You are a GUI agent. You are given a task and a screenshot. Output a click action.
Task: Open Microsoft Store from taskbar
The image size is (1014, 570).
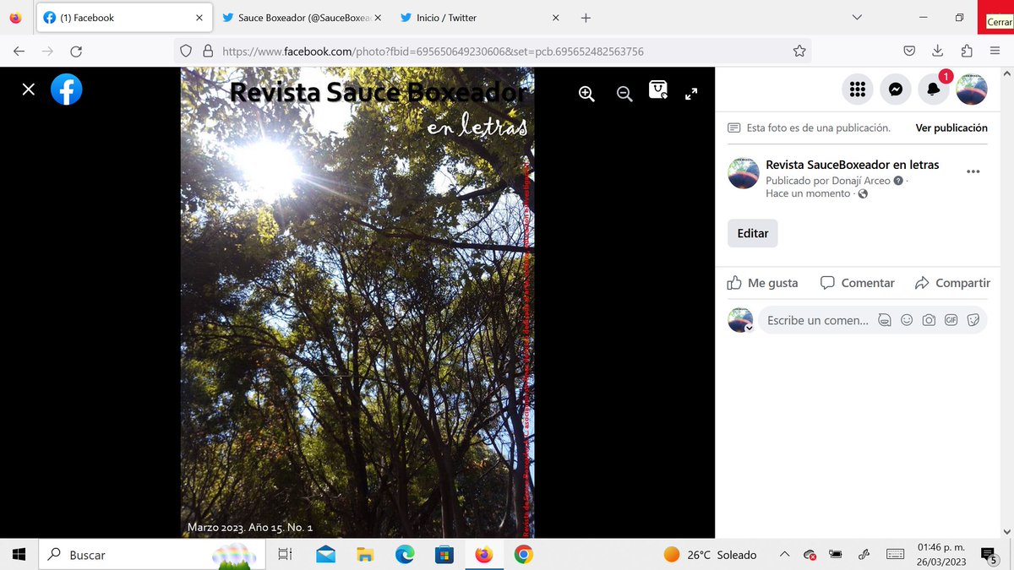444,555
